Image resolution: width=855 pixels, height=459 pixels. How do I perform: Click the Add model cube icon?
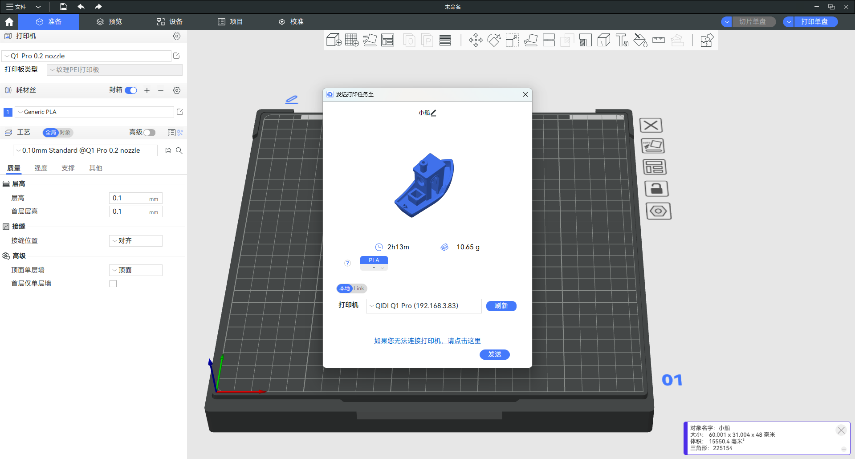click(334, 40)
